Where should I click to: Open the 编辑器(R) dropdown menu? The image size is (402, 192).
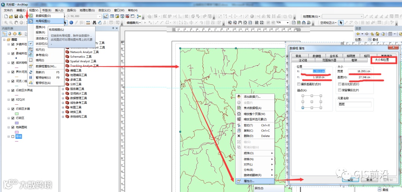(134, 23)
